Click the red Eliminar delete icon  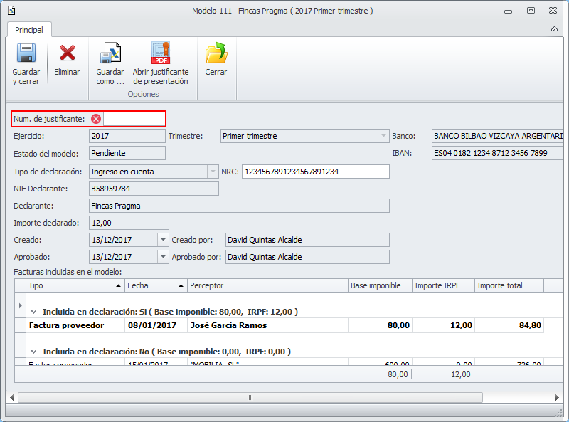click(x=68, y=53)
